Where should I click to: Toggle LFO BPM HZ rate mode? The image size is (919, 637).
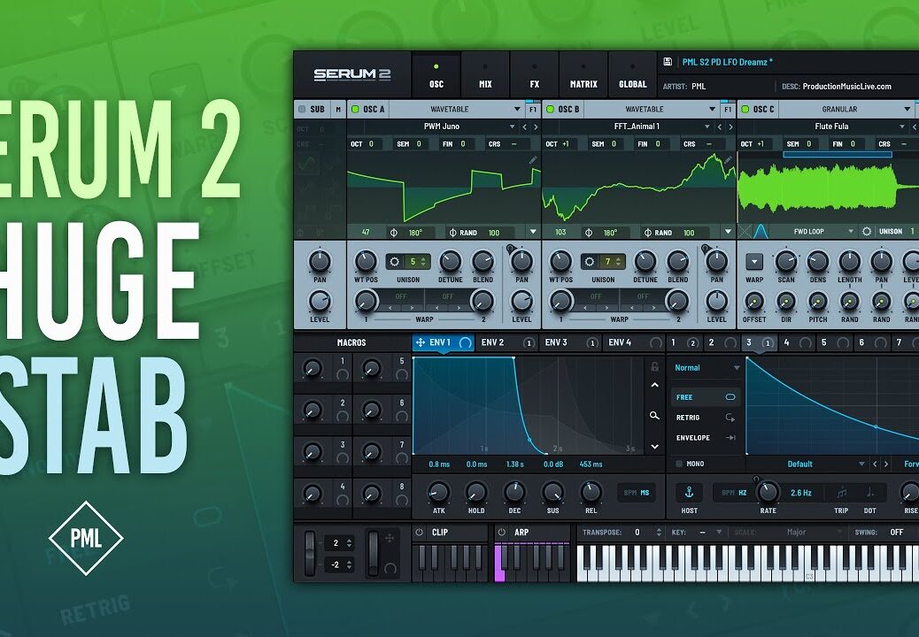(x=734, y=493)
